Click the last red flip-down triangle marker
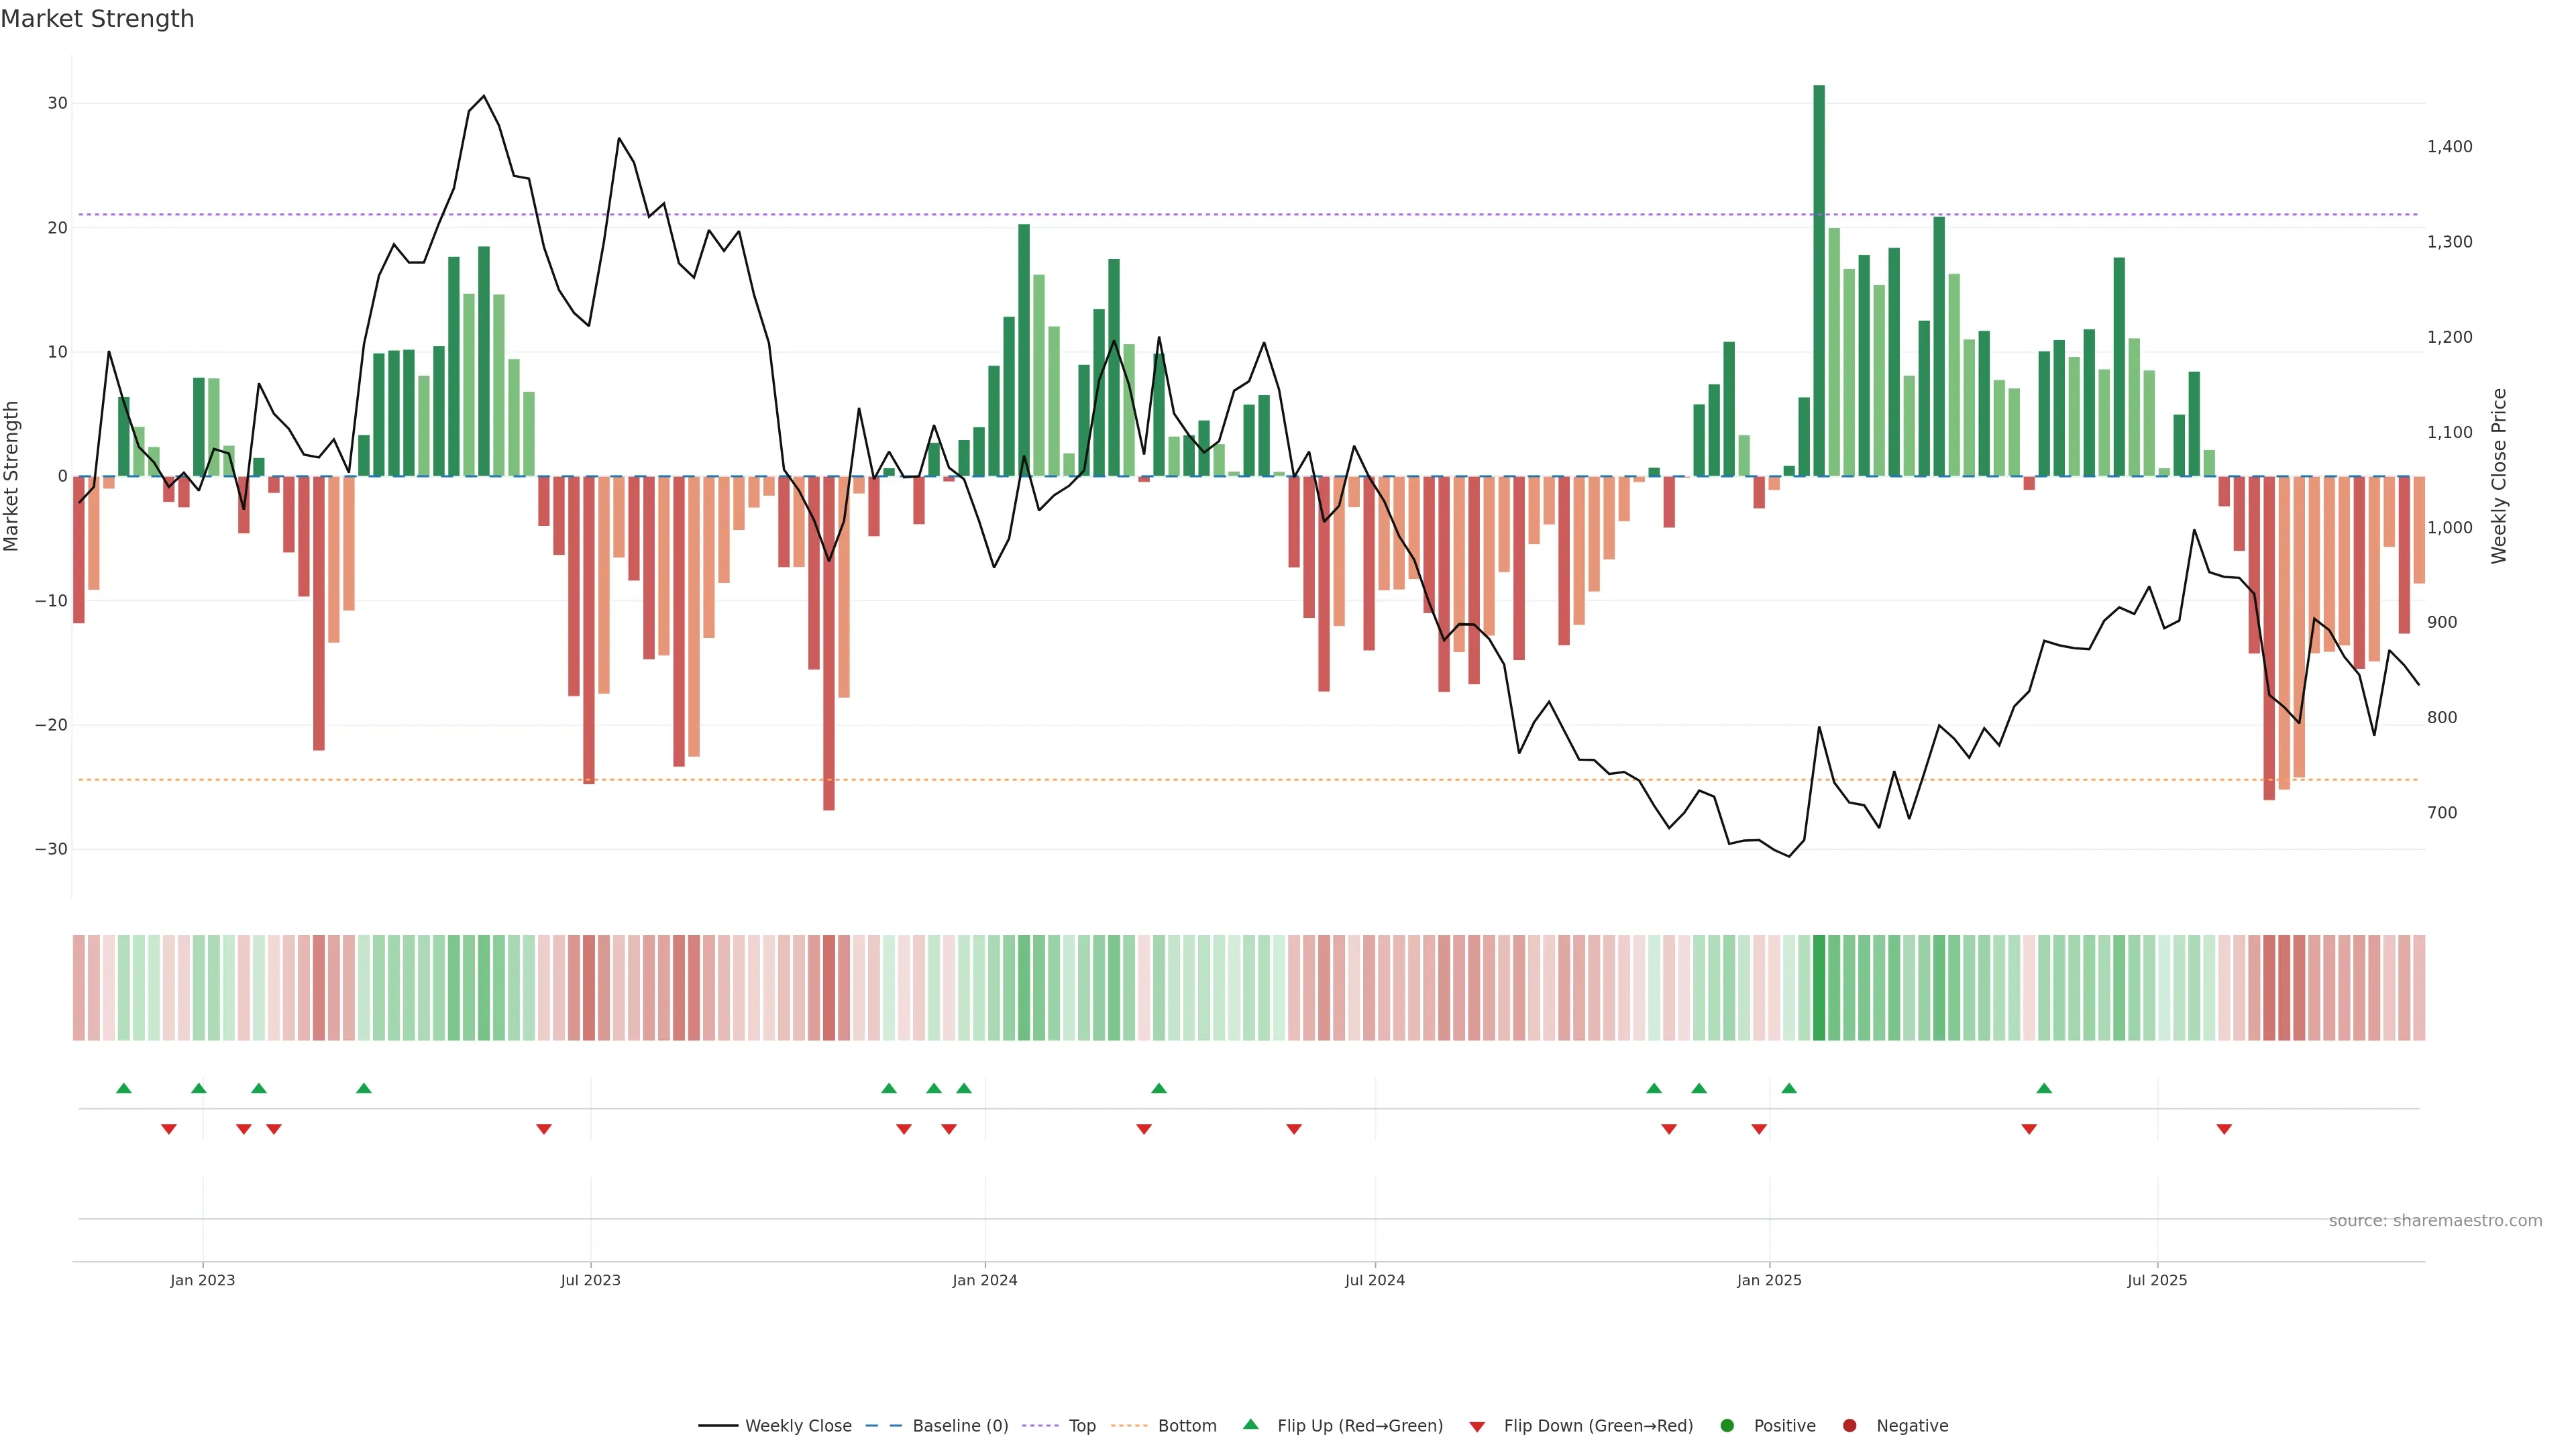 tap(2224, 1129)
